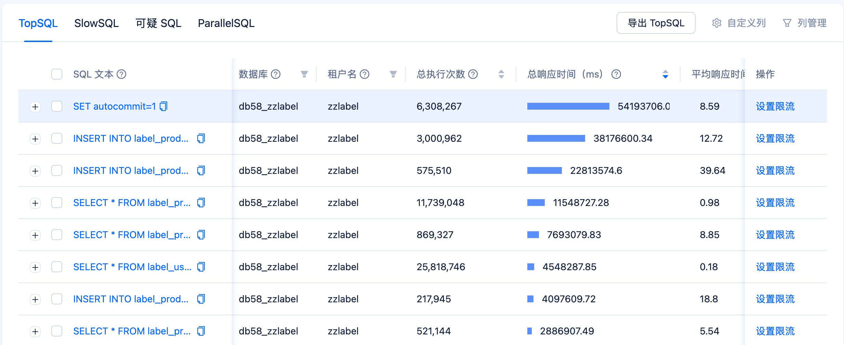The height and width of the screenshot is (345, 844).
Task: Click 设置限流 for the 3,000,962 executions row
Action: [775, 138]
